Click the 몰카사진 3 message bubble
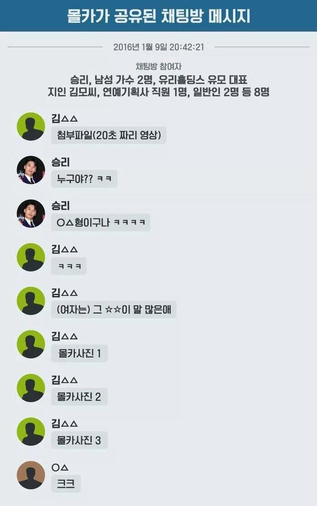317x506 pixels. tap(79, 440)
